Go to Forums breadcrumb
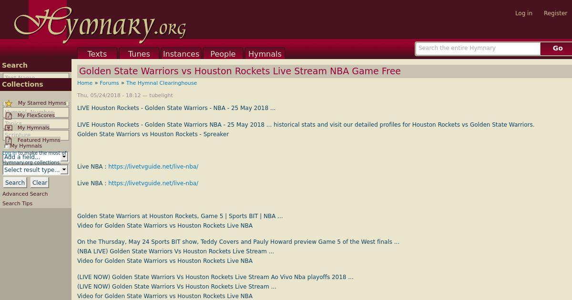Image resolution: width=572 pixels, height=300 pixels. click(x=109, y=83)
